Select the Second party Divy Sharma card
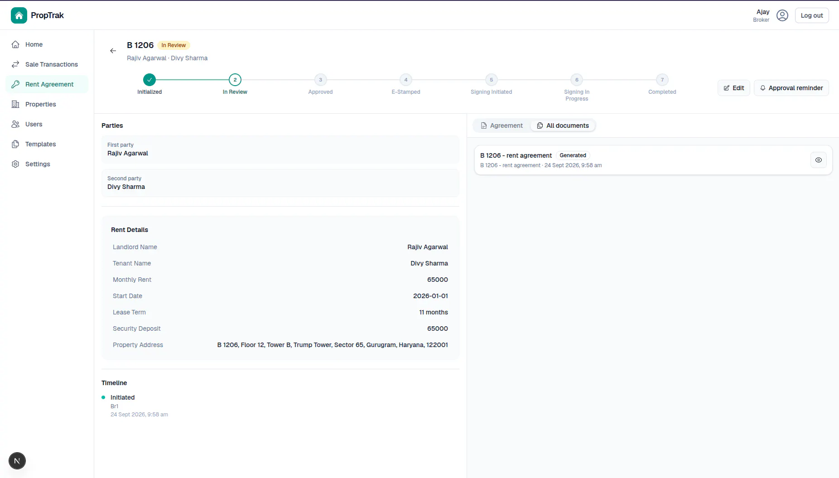The width and height of the screenshot is (839, 478). tap(280, 183)
